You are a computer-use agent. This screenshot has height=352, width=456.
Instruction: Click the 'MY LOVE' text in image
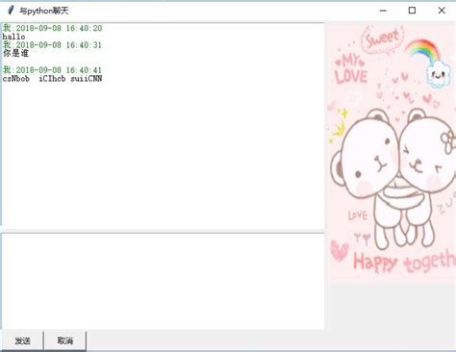350,69
